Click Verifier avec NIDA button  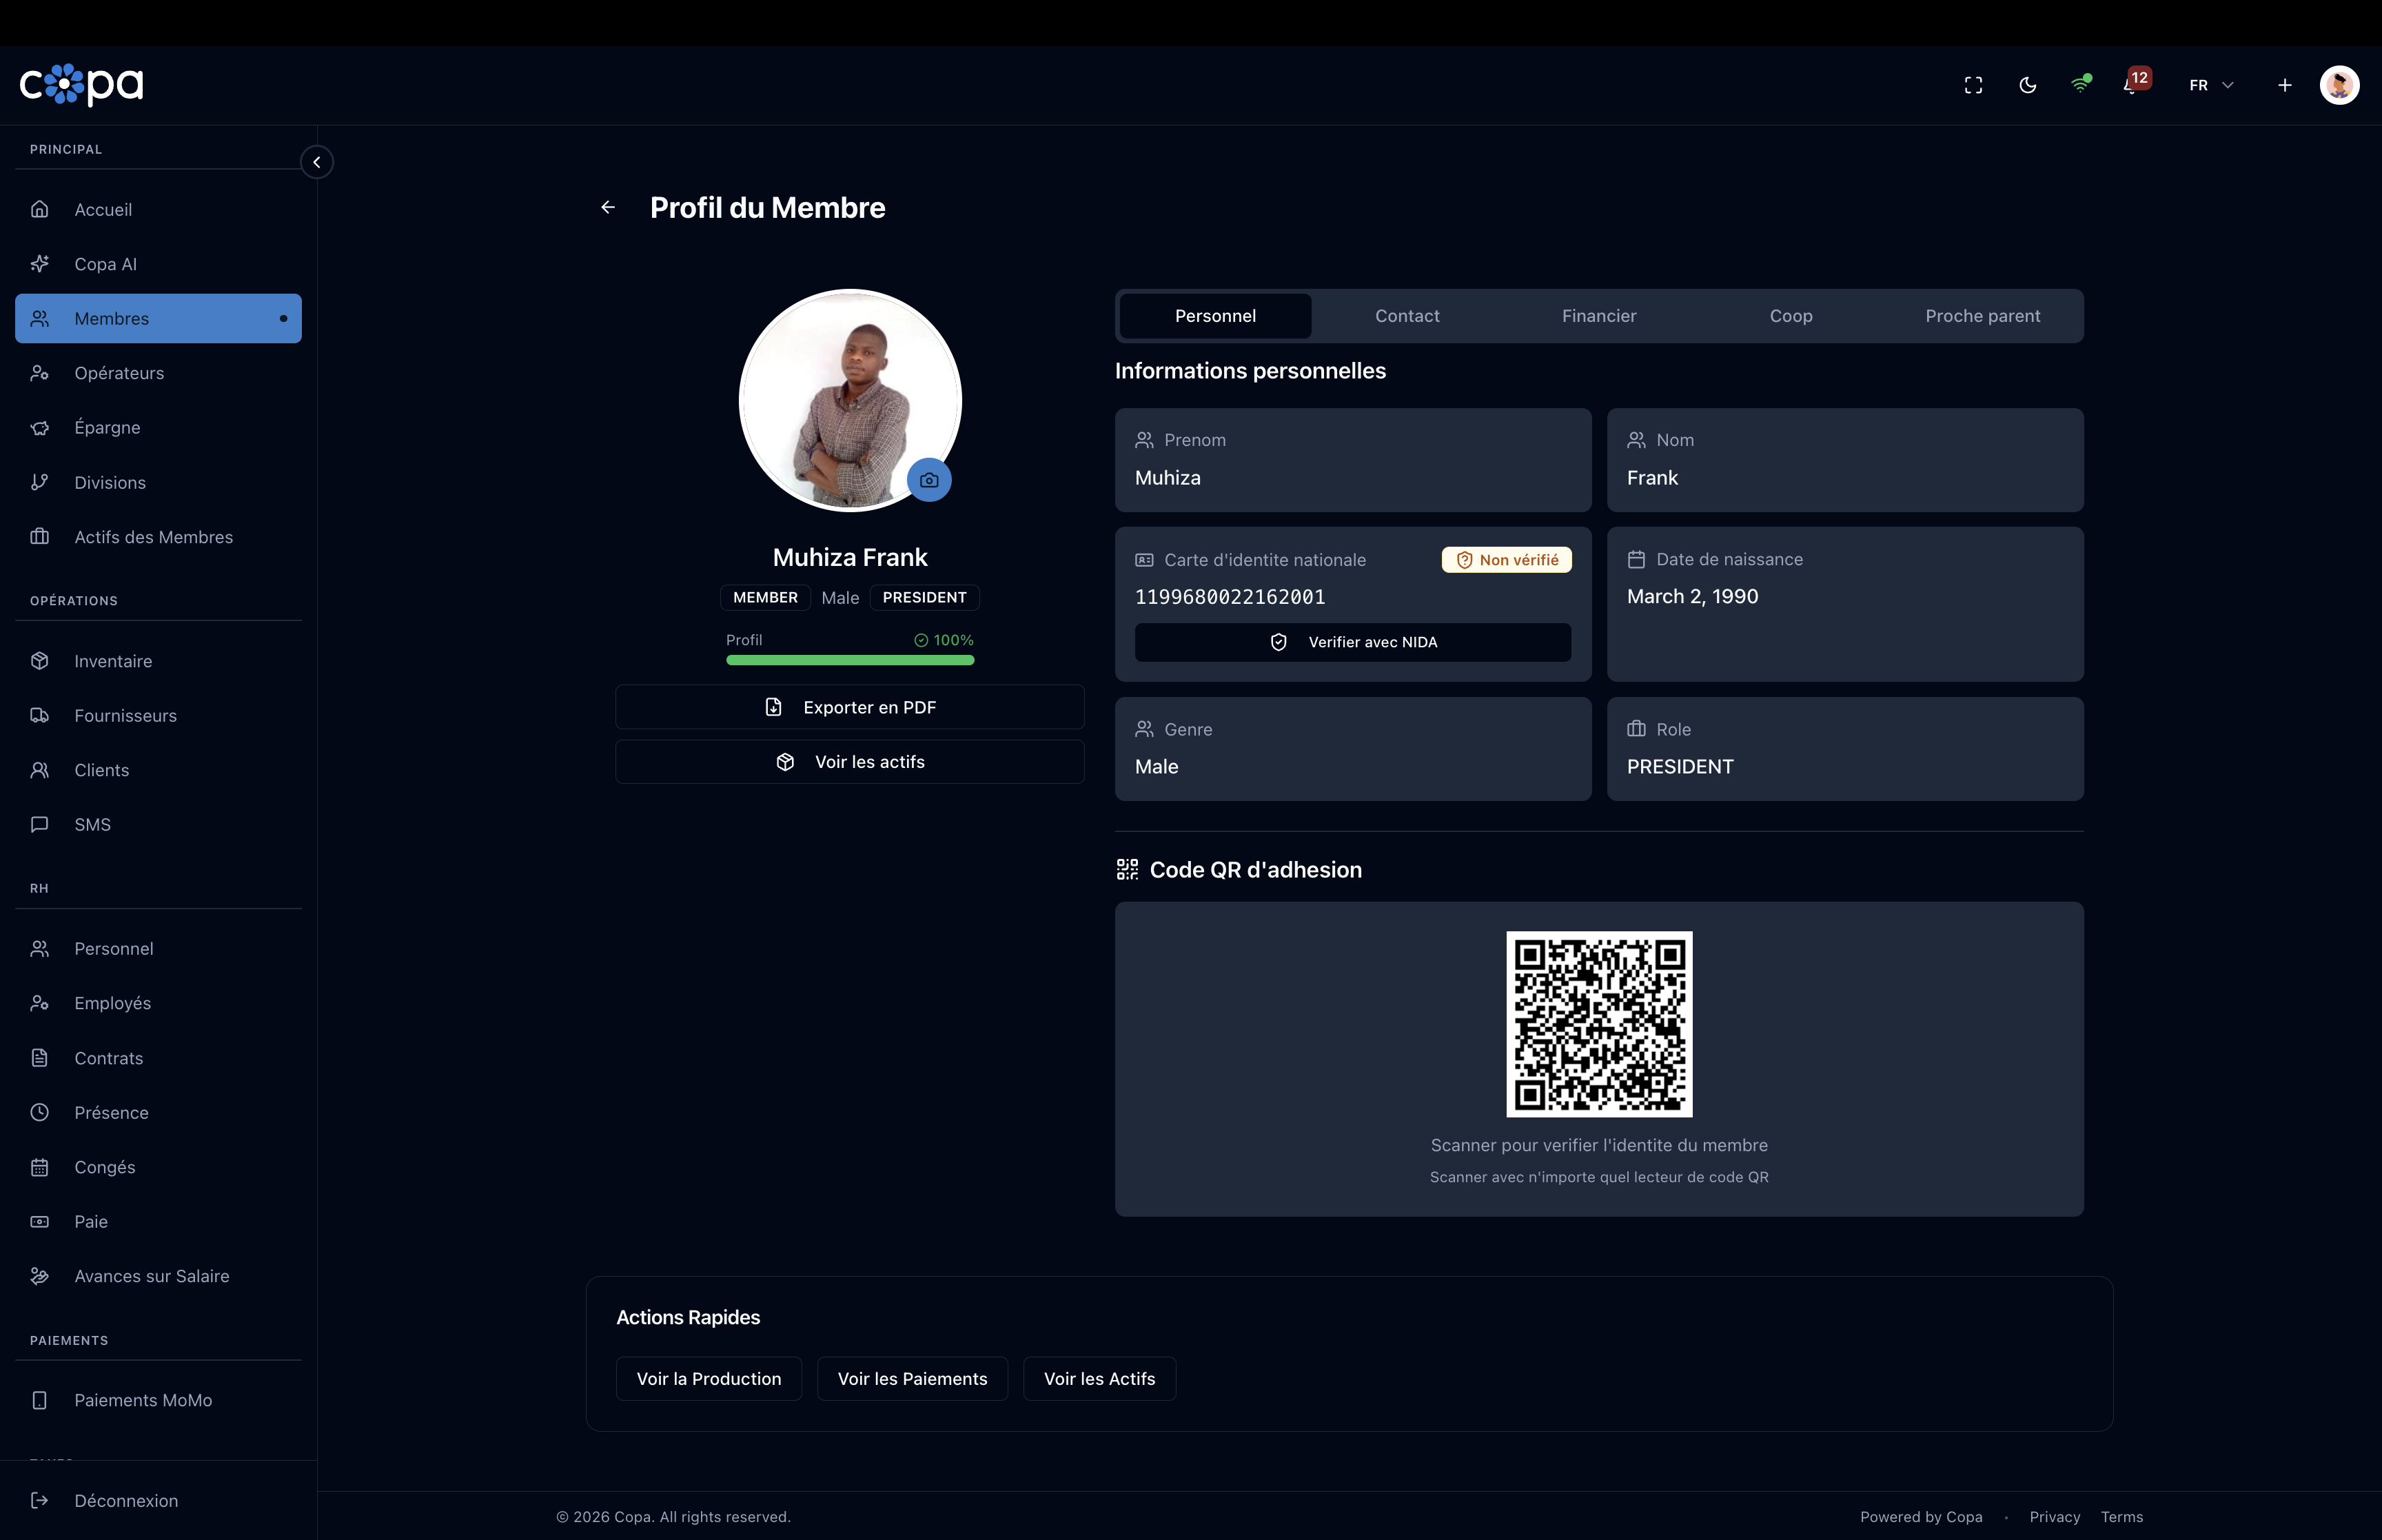pos(1352,642)
